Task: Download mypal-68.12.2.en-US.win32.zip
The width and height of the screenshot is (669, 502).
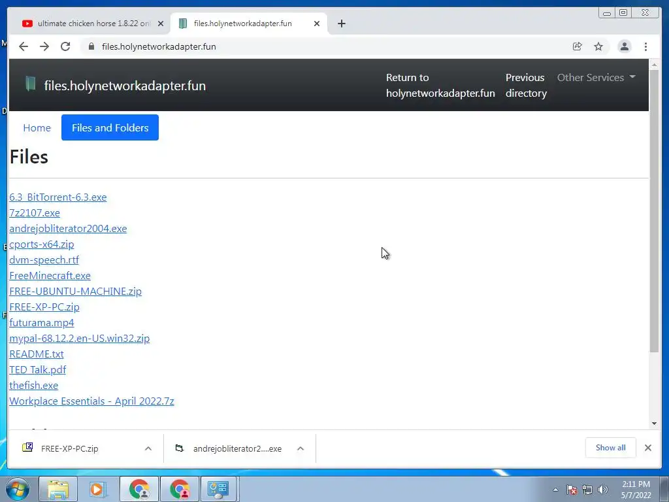Action: 79,339
